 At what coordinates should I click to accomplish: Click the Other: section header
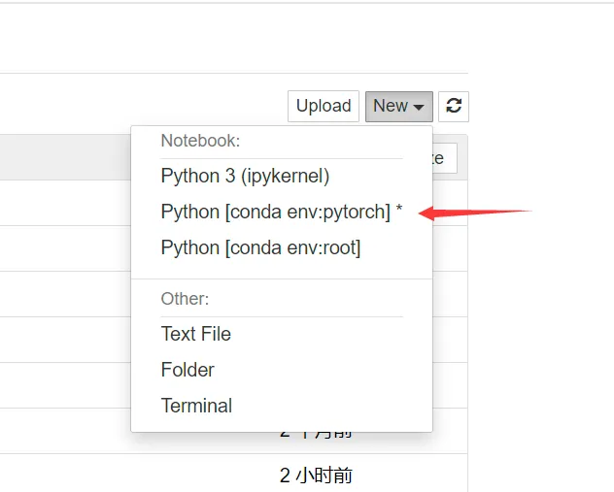coord(185,298)
